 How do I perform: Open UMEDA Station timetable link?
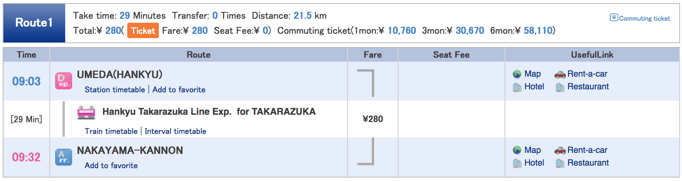pos(115,90)
